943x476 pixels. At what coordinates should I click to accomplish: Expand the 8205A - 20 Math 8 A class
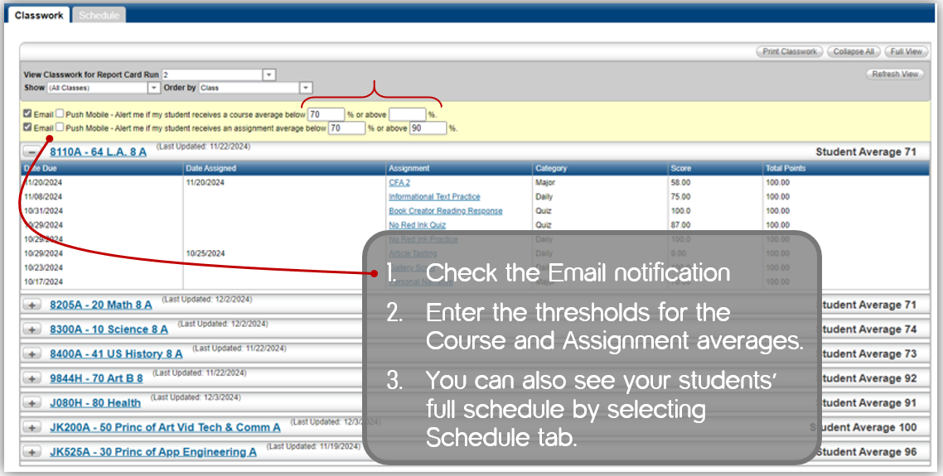pos(32,305)
